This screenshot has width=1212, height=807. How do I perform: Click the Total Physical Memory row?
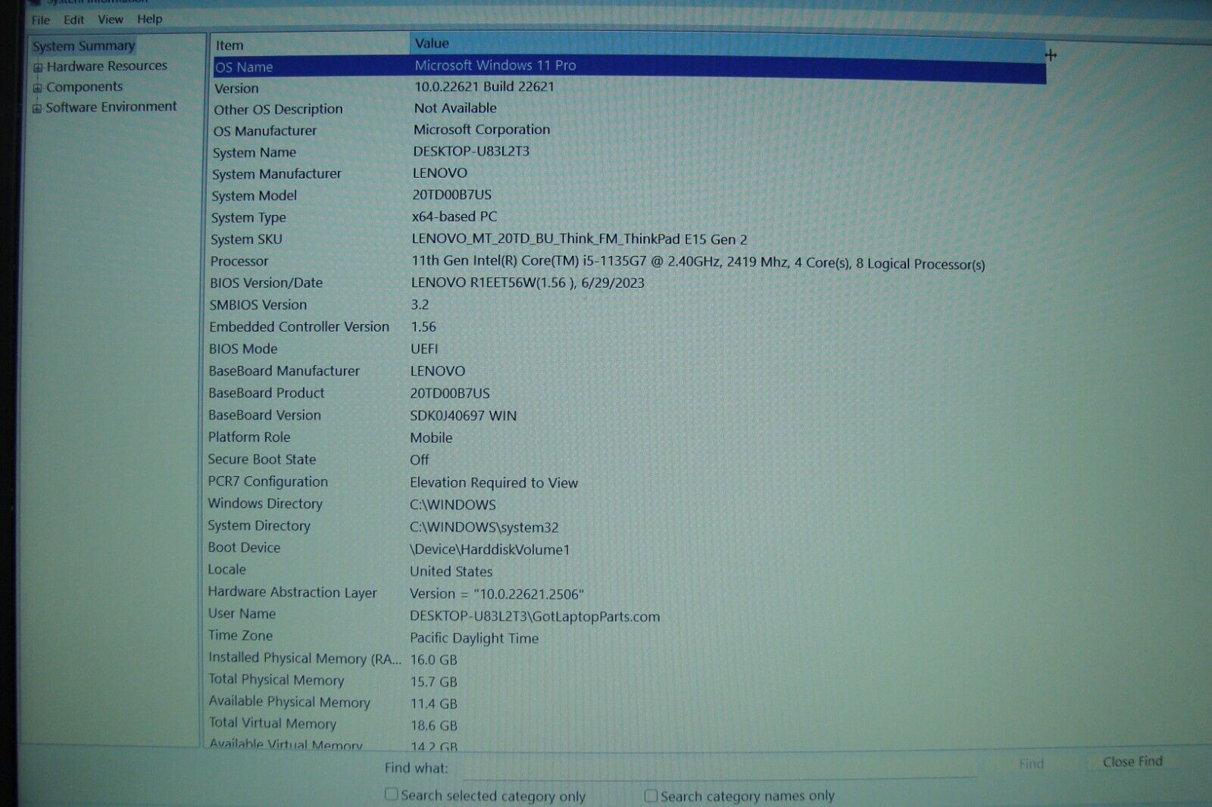pyautogui.click(x=629, y=681)
